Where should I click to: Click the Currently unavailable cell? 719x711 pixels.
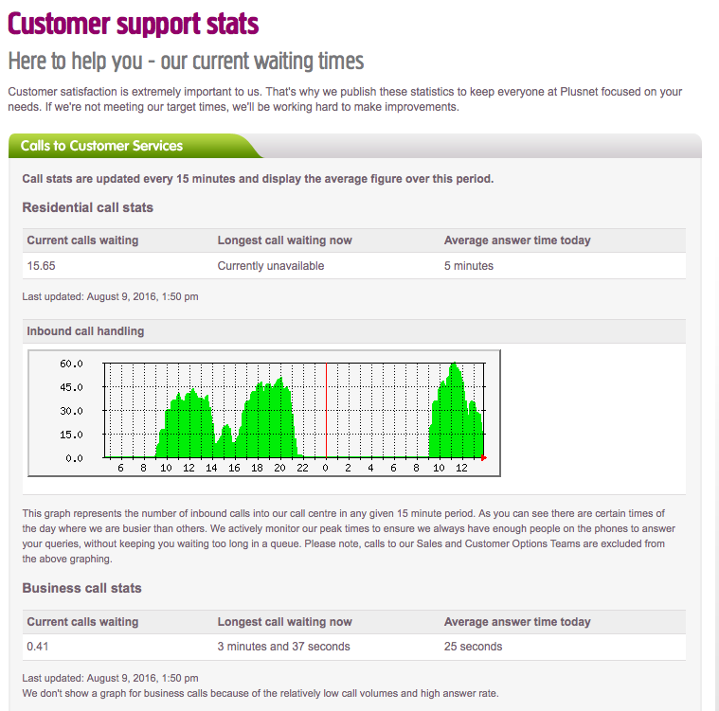[271, 266]
